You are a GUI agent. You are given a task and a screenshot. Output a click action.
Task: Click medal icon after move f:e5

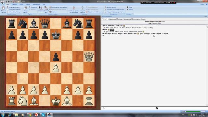coord(124,26)
